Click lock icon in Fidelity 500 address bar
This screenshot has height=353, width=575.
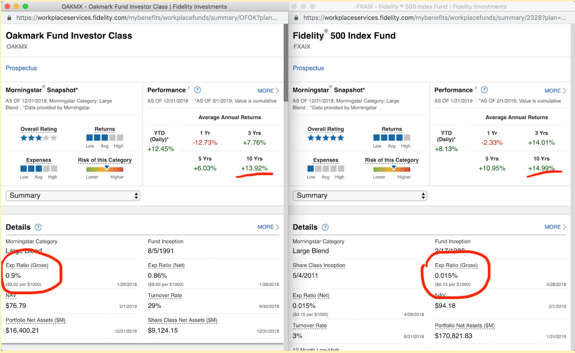coord(296,18)
